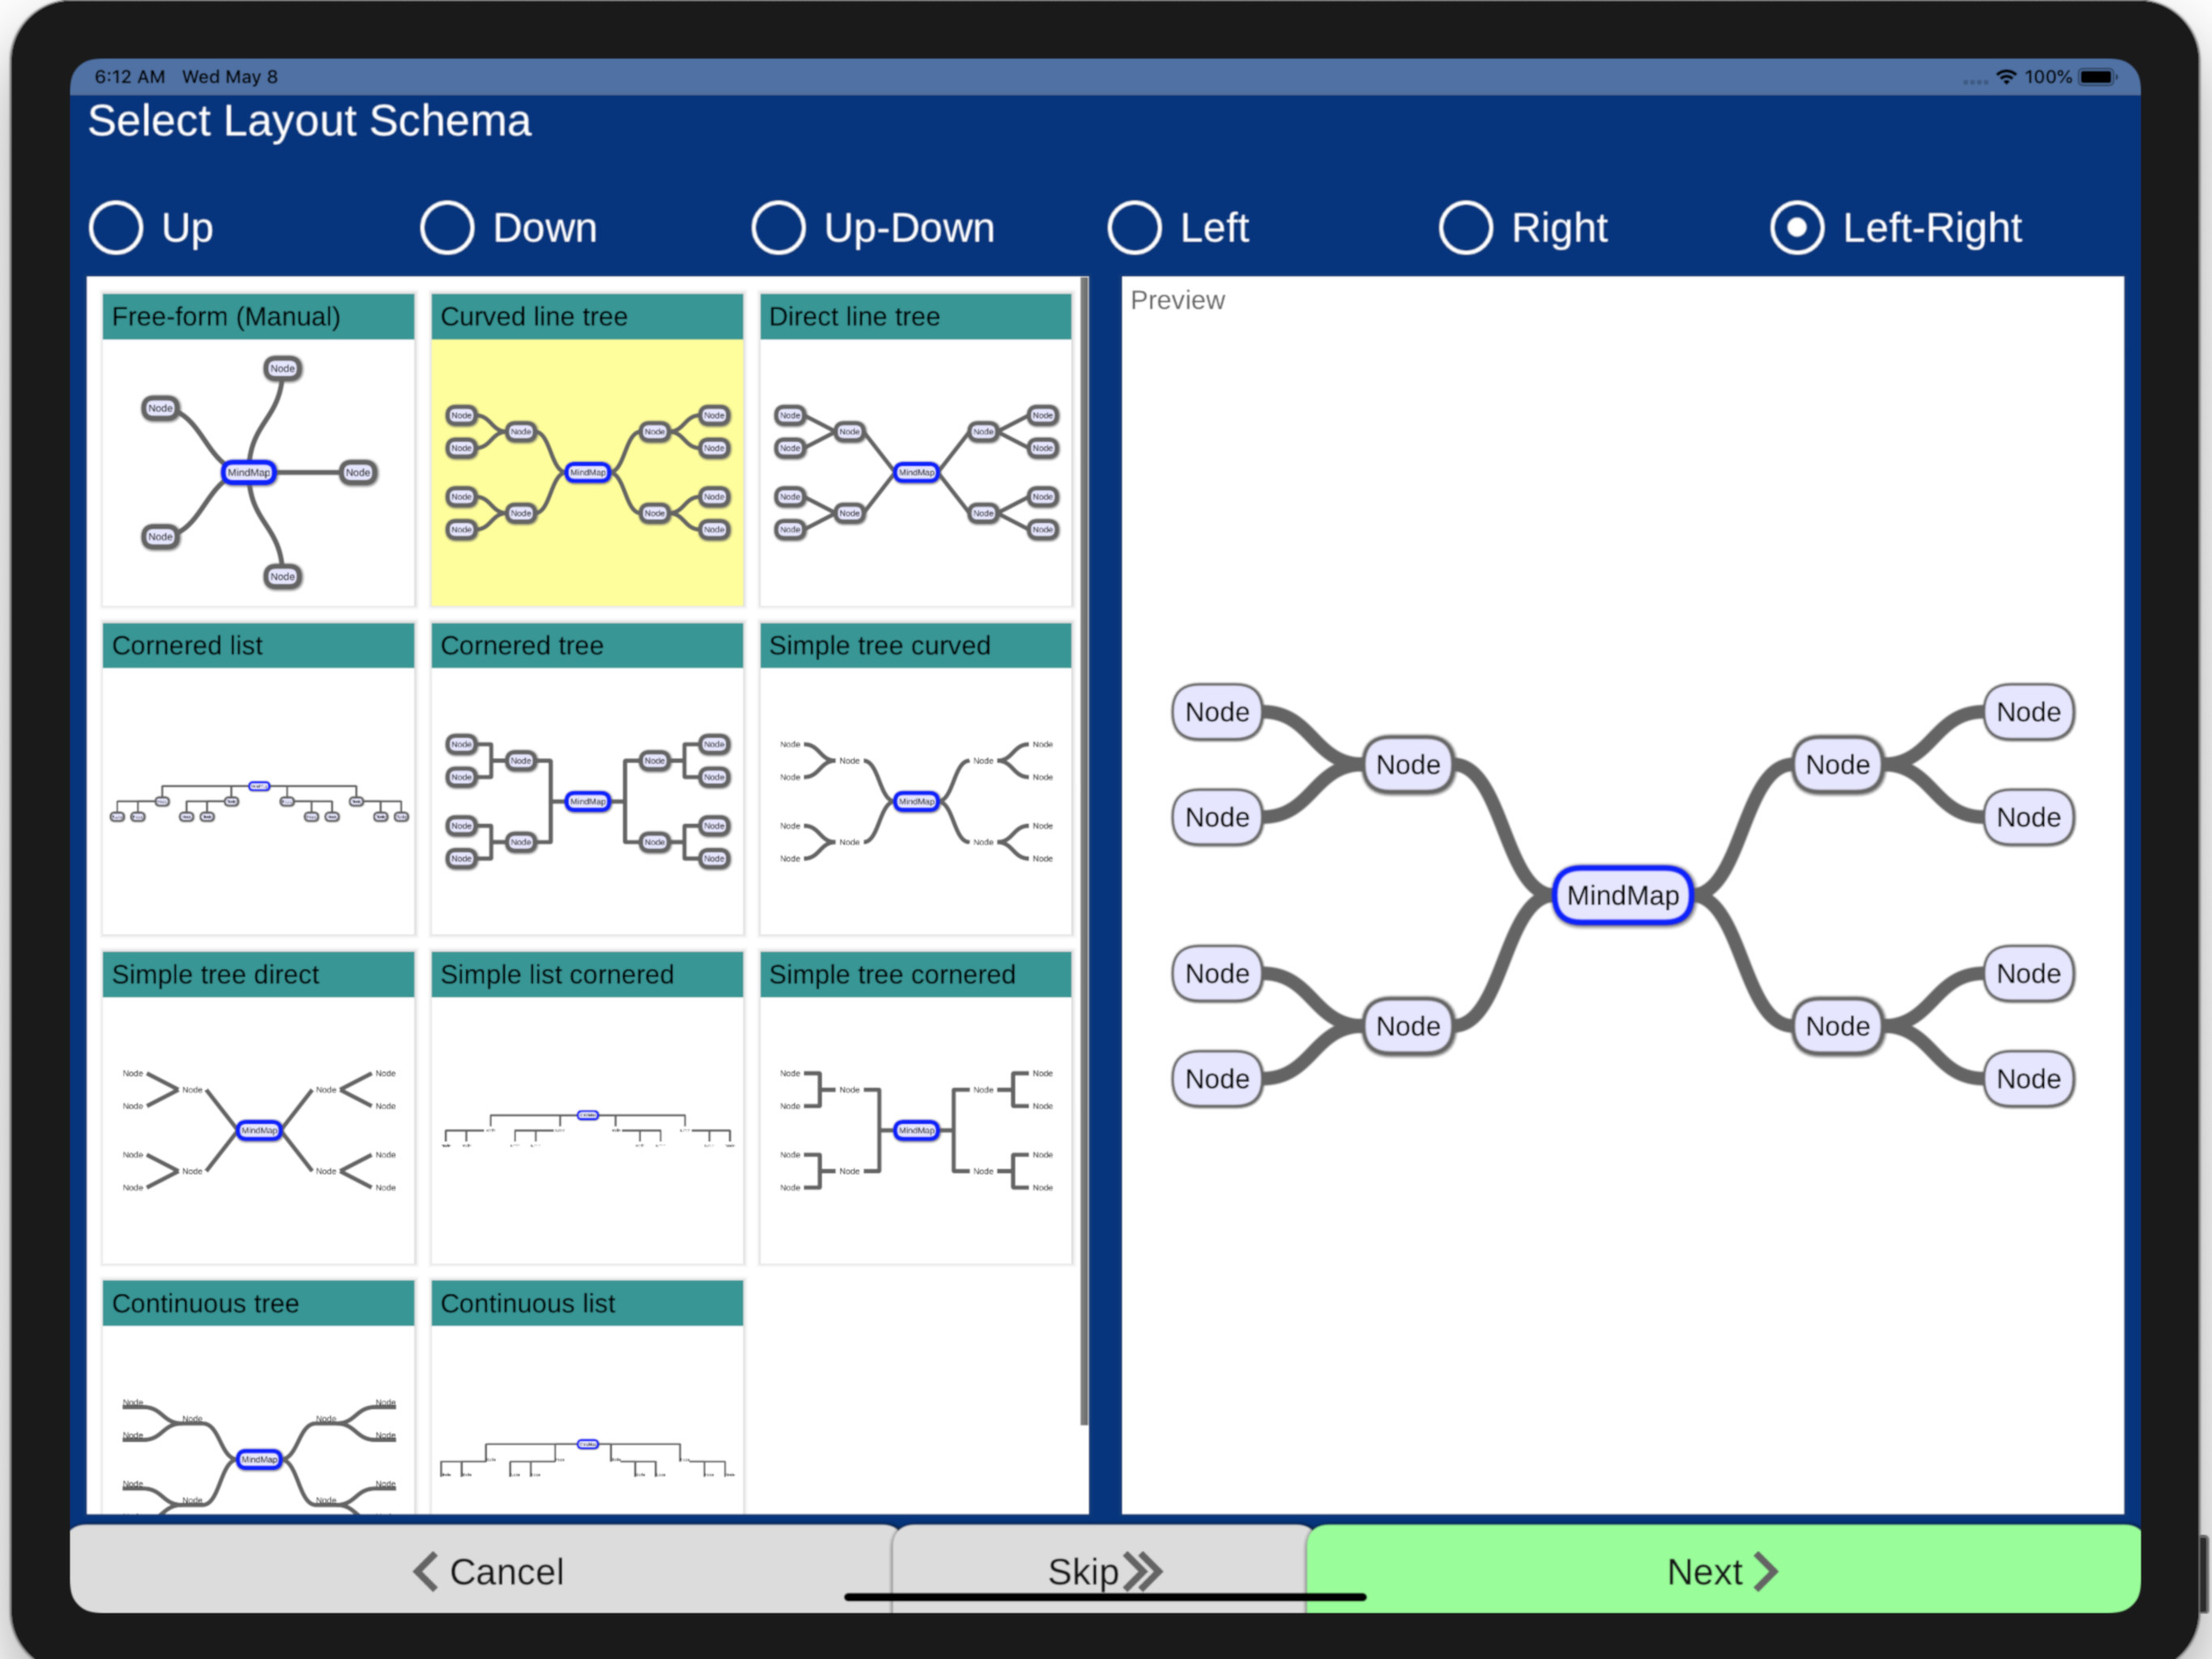Select the Simple tree curved layout

pyautogui.click(x=915, y=778)
